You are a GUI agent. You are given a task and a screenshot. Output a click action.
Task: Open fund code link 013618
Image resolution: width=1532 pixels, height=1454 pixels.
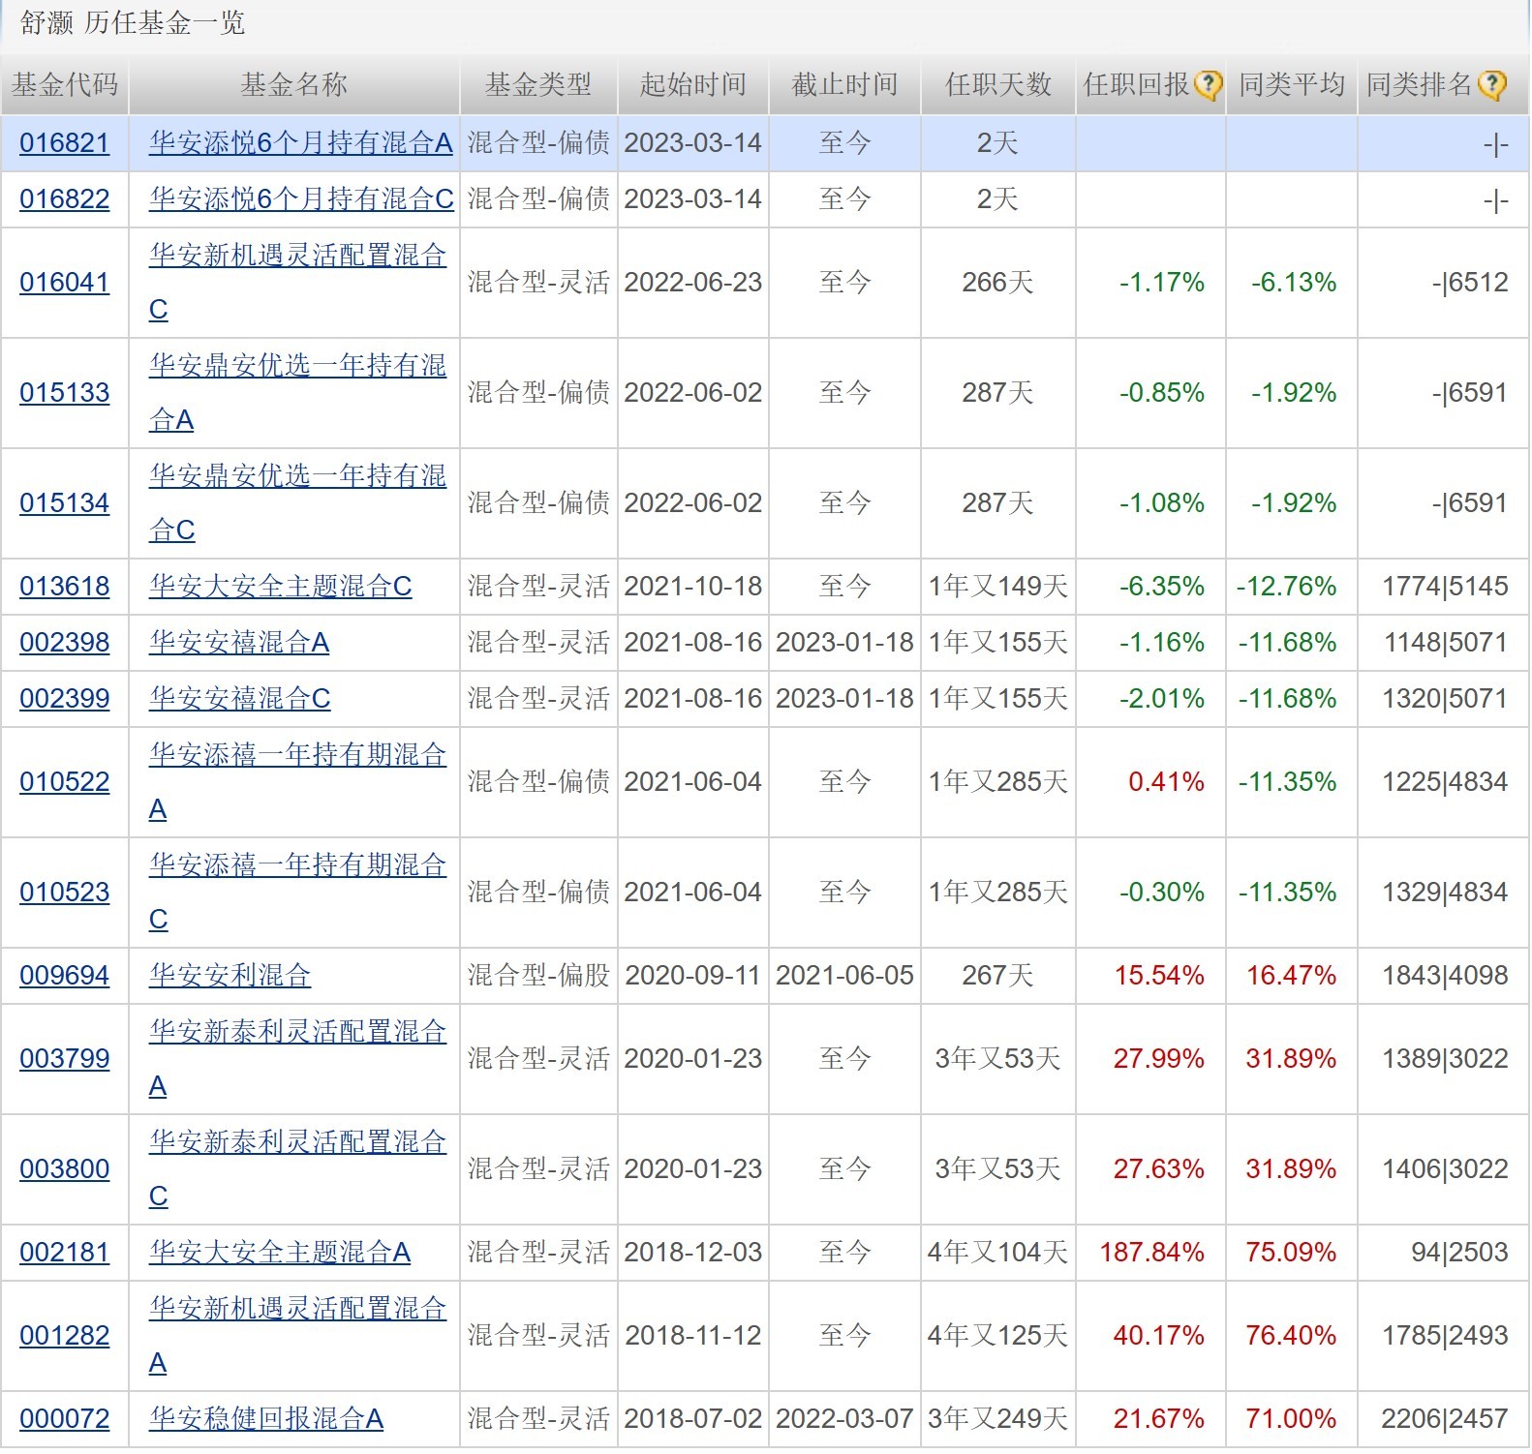point(65,587)
